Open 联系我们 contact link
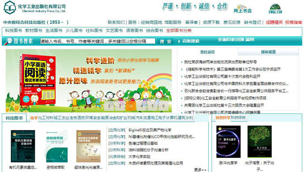The width and height of the screenshot is (304, 172). coord(116,22)
